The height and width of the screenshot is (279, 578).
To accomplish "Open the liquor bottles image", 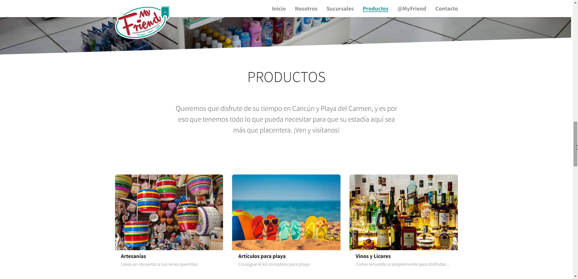I will coord(403,212).
